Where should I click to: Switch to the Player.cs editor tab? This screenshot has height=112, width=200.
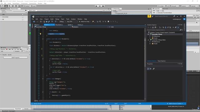coord(37,25)
